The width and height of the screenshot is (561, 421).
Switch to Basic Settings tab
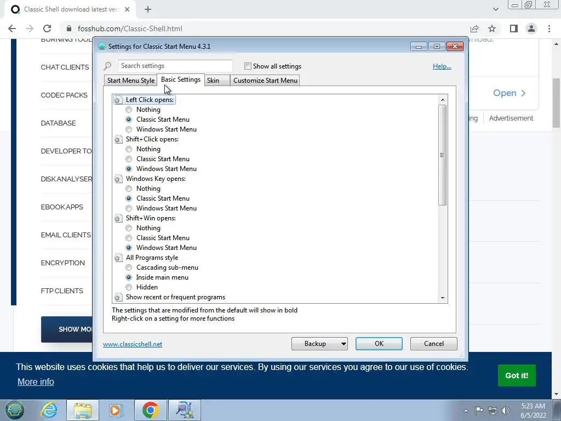pos(181,80)
